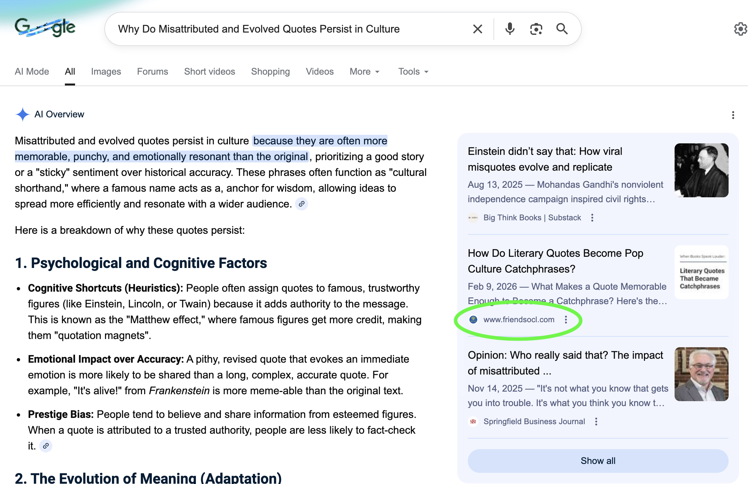Image resolution: width=748 pixels, height=484 pixels.
Task: Click Show all sources button
Action: [598, 461]
